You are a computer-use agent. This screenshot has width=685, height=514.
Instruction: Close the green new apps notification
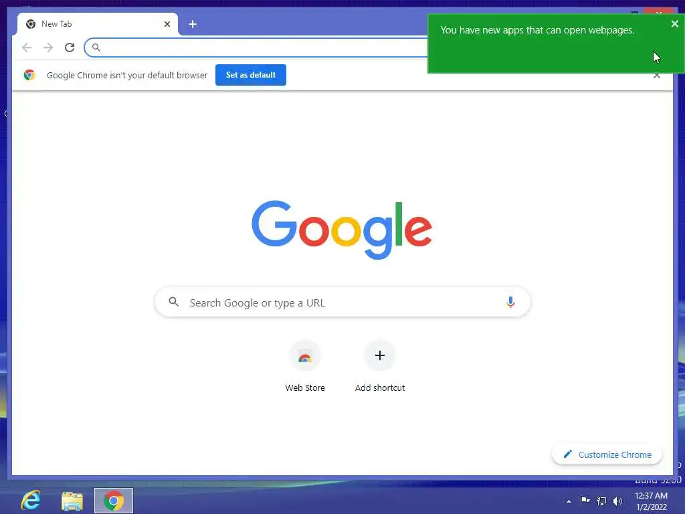[x=674, y=24]
